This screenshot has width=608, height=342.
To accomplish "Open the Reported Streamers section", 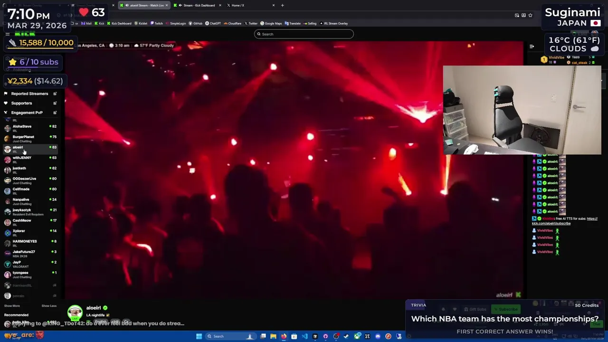I will point(29,94).
